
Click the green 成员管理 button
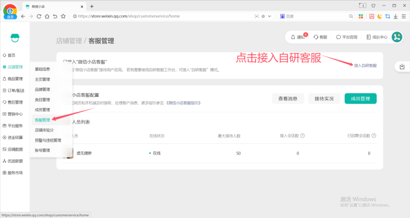click(x=361, y=99)
